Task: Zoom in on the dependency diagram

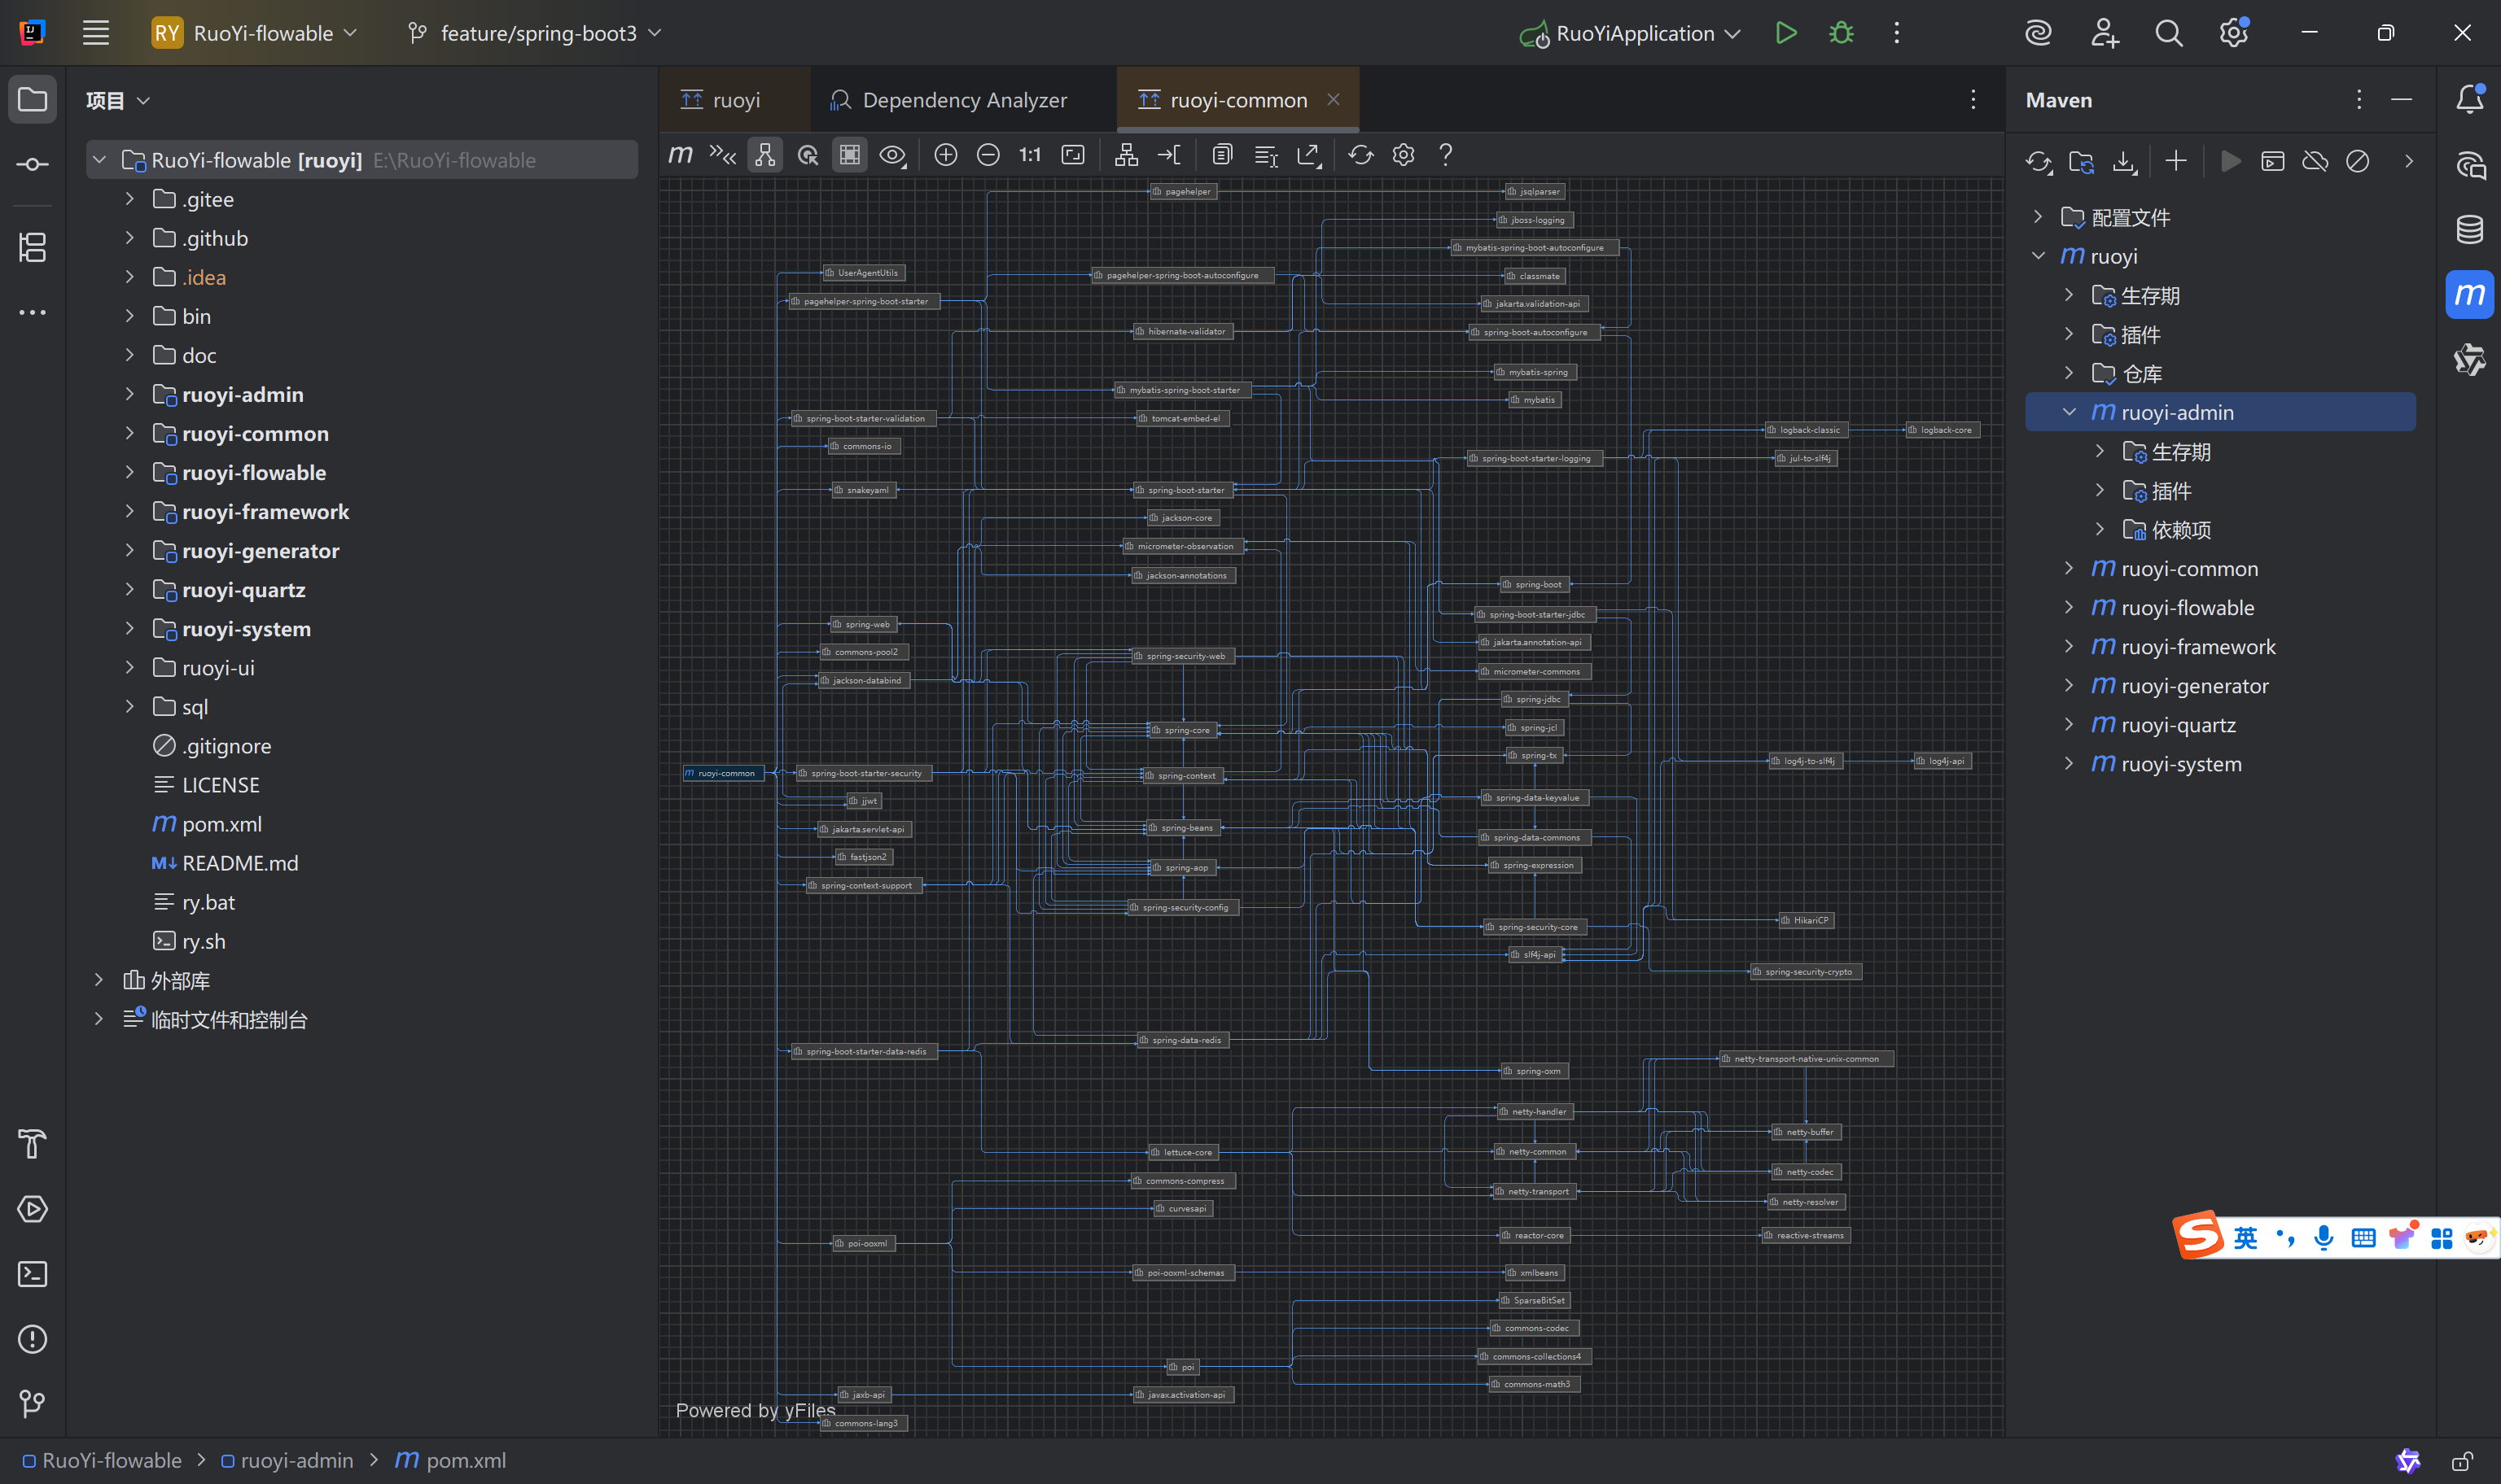Action: [x=945, y=155]
